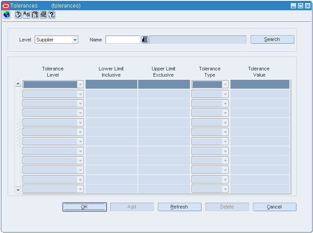Click first row Upper Limit Exclusive cell

click(164, 84)
